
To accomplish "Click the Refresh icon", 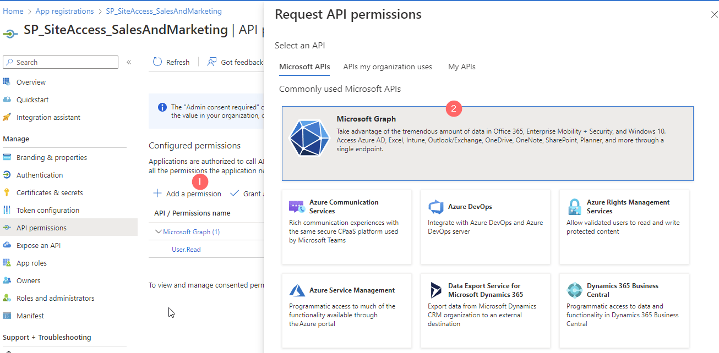I will pos(157,62).
